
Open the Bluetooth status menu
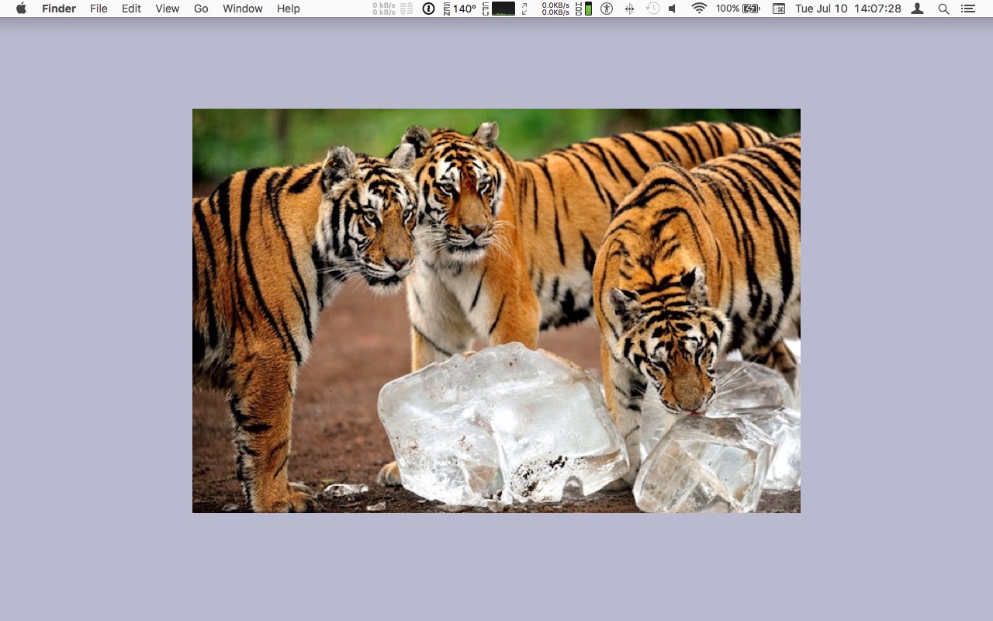pyautogui.click(x=630, y=9)
